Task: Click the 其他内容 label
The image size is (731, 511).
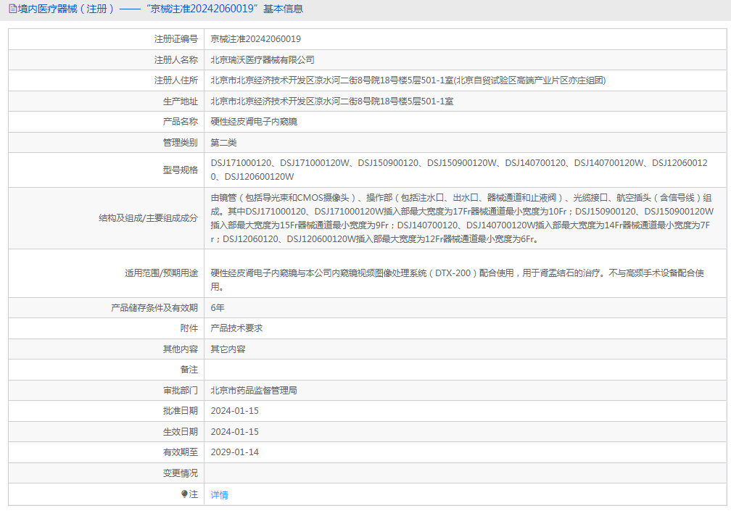Action: 180,349
